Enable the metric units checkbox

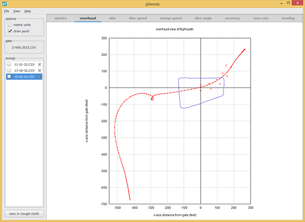point(10,25)
